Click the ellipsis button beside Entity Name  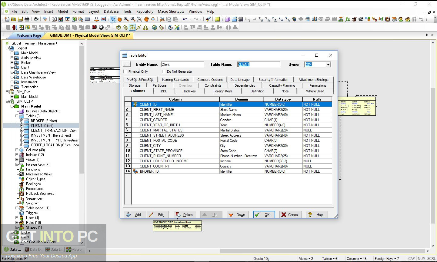(126, 65)
